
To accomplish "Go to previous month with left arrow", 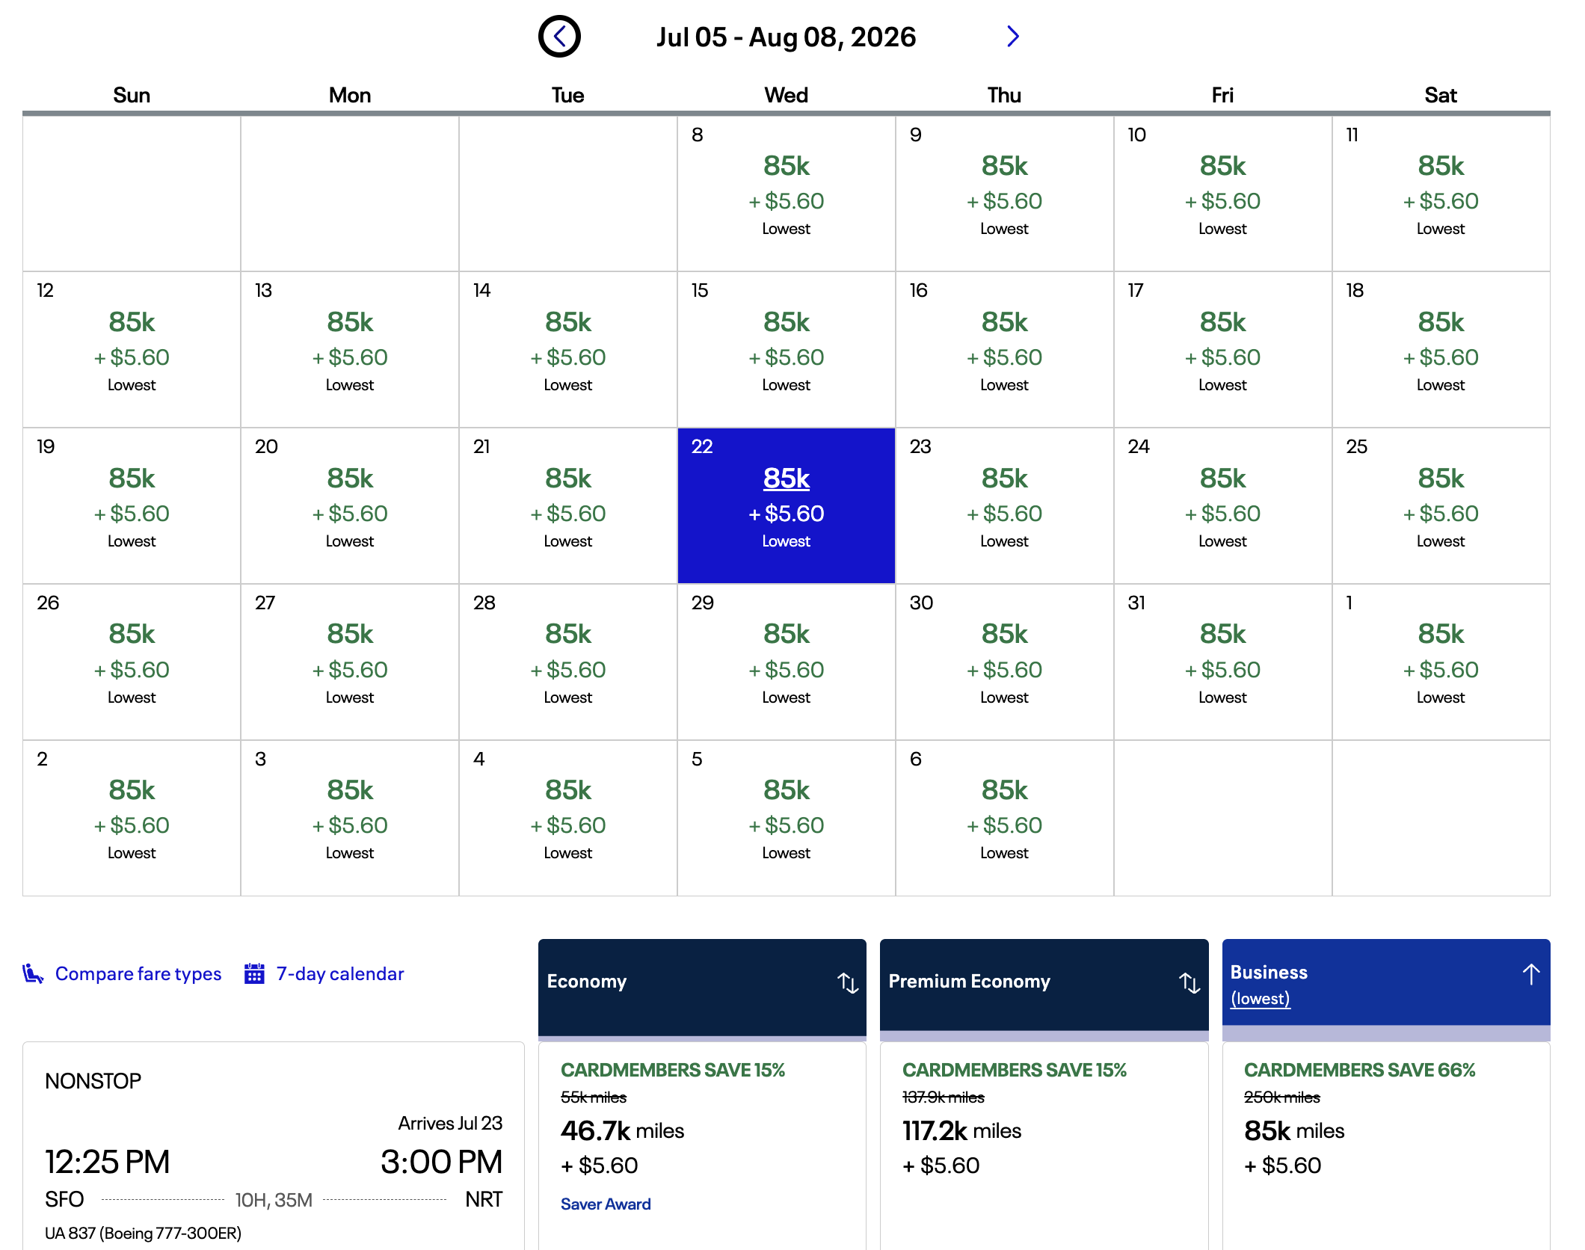I will pos(559,36).
